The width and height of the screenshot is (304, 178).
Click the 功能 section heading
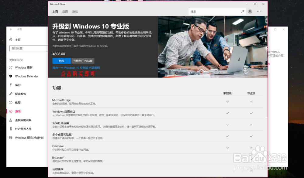point(57,88)
